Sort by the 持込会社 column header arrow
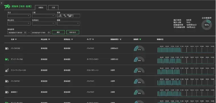Viewport: 216px width, 103px height. tap(49, 39)
